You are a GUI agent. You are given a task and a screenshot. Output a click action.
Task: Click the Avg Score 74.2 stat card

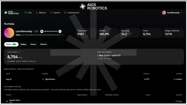[x=130, y=33]
